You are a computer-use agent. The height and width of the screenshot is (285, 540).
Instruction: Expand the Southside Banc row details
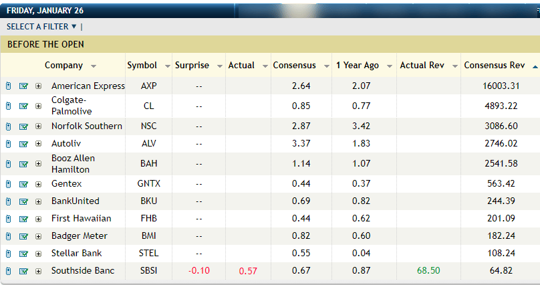[x=38, y=271]
